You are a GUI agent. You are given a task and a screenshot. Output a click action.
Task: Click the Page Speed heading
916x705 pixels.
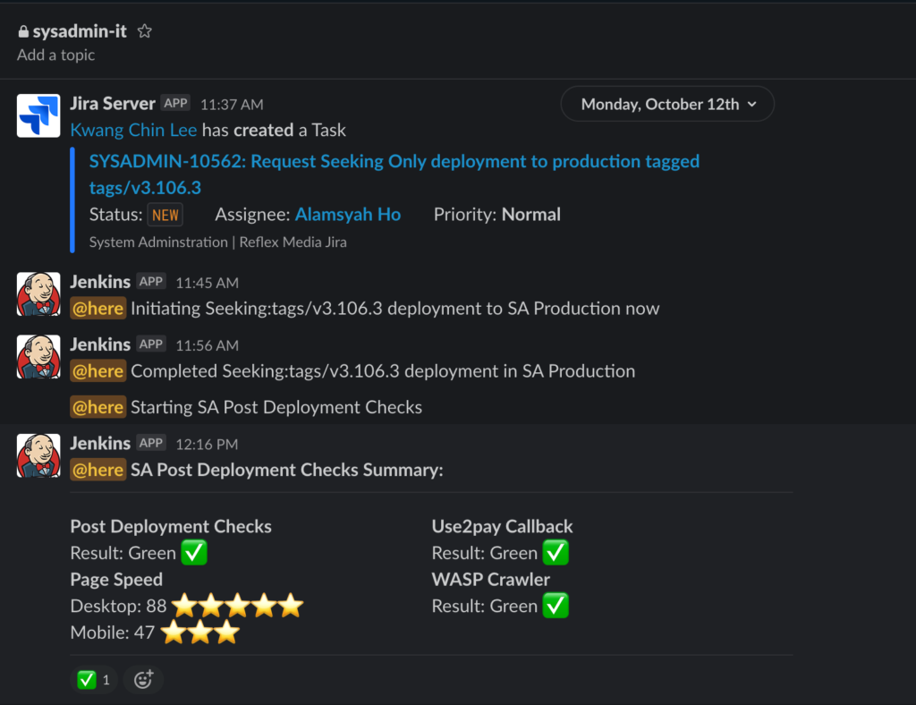coord(116,580)
